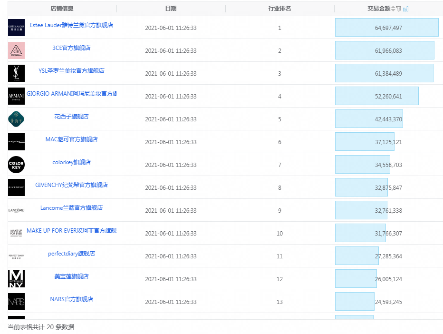Toggle the bar chart icon in 交易金额 header

pyautogui.click(x=405, y=9)
